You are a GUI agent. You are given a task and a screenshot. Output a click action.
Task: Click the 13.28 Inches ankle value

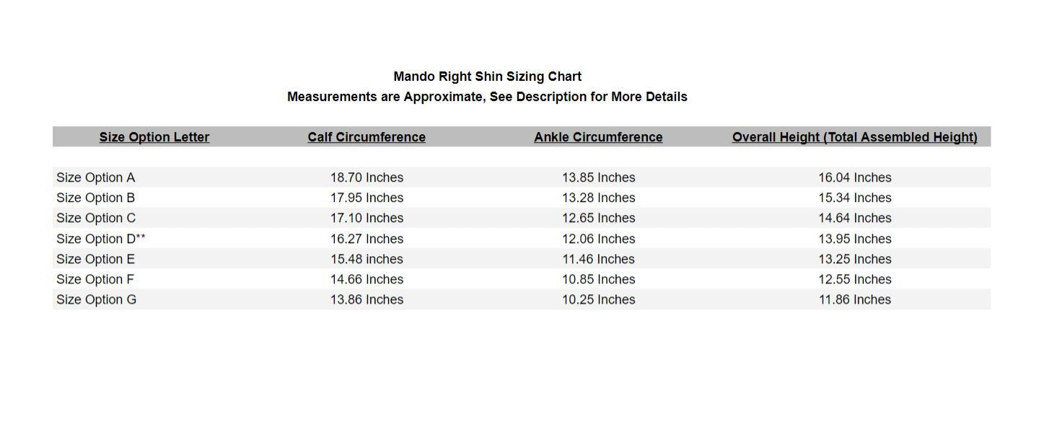(x=599, y=198)
